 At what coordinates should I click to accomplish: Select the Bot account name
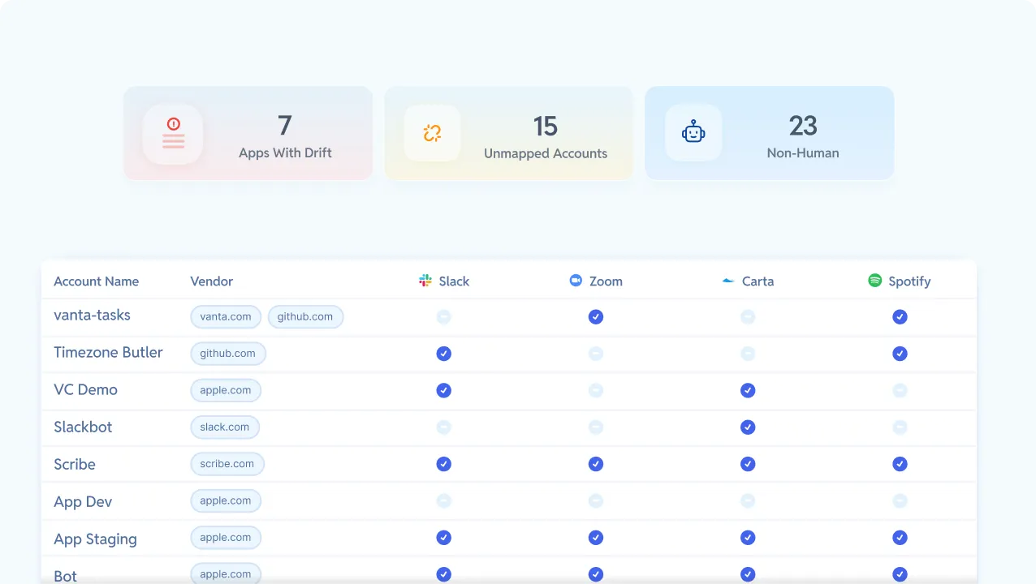(x=65, y=576)
